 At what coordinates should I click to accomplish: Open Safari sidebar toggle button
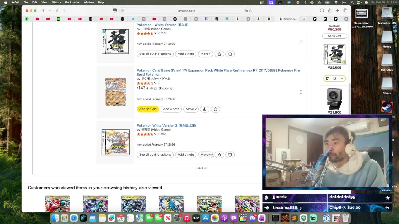(x=44, y=11)
